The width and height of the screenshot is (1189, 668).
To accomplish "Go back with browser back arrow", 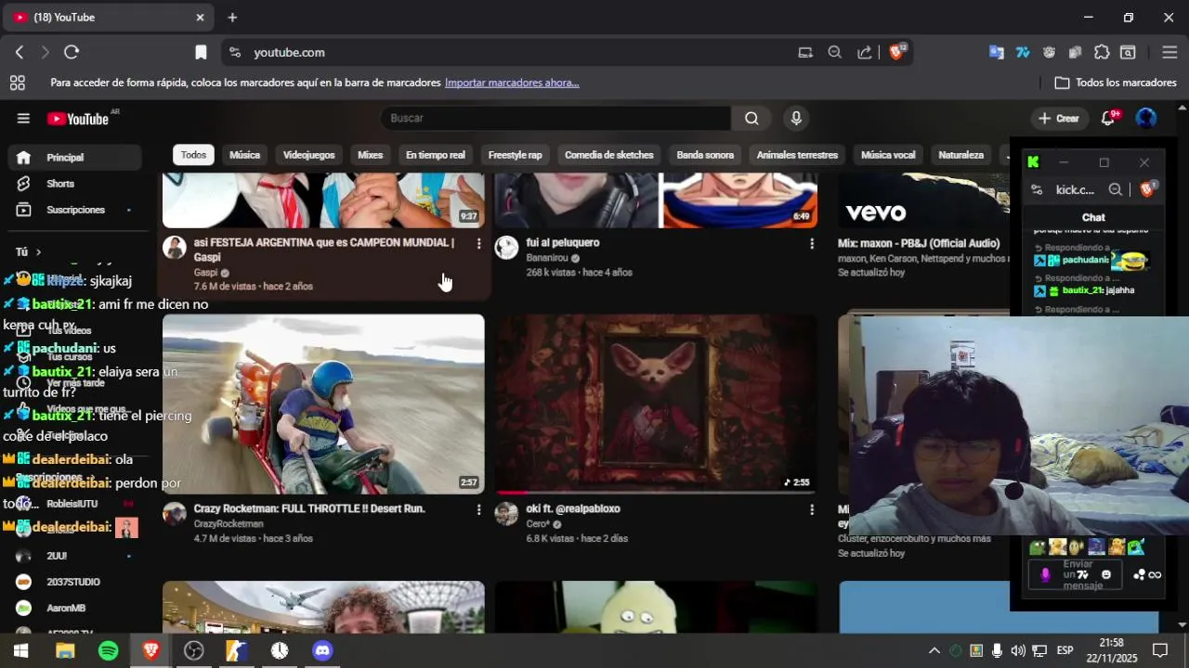I will pyautogui.click(x=20, y=52).
